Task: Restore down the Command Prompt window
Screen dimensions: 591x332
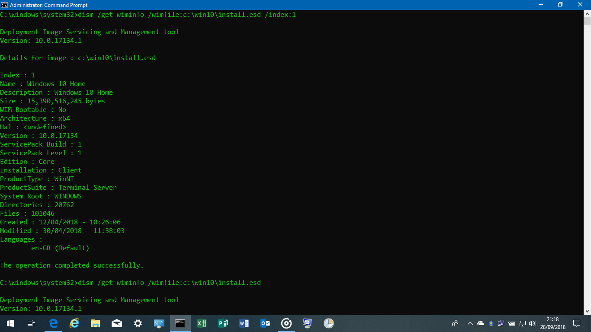Action: pos(560,5)
